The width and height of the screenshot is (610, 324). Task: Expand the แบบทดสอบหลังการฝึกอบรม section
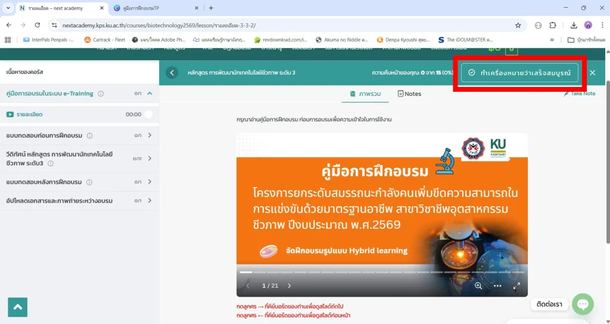(x=150, y=182)
